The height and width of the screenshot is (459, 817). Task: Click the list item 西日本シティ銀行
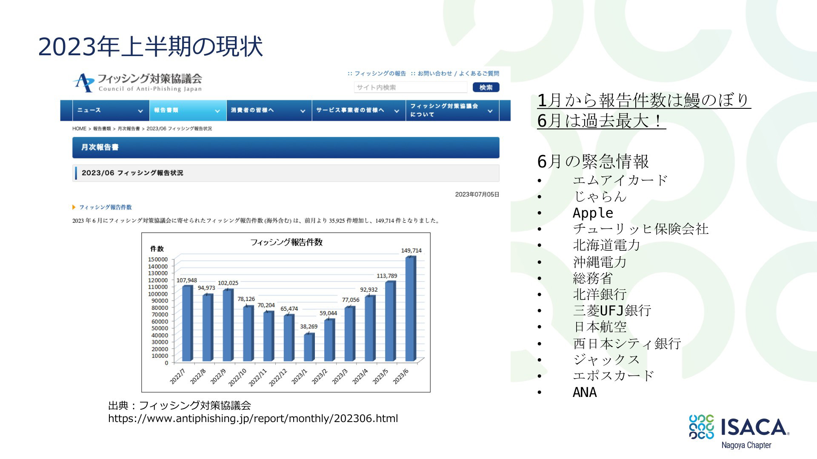[627, 343]
